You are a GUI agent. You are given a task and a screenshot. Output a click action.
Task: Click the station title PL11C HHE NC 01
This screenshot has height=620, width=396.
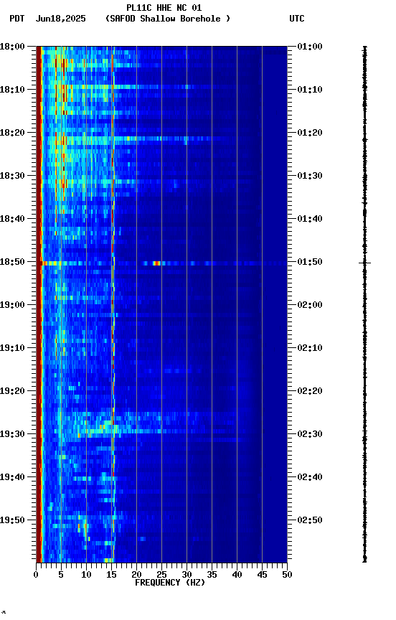pyautogui.click(x=164, y=7)
